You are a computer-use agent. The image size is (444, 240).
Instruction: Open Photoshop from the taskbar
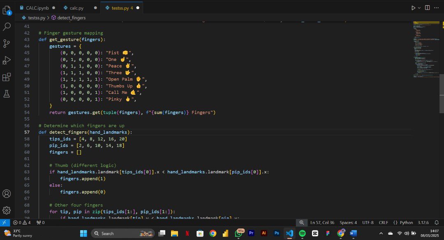[x=277, y=233]
